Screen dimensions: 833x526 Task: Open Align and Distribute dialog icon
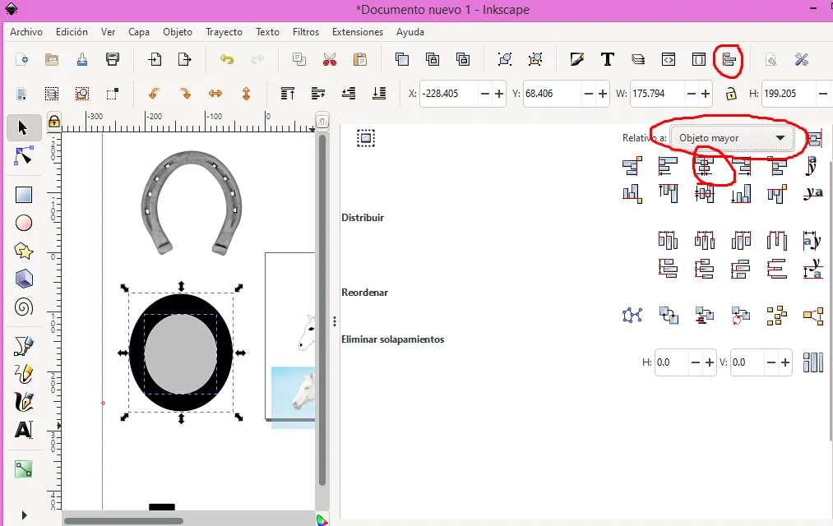click(728, 59)
